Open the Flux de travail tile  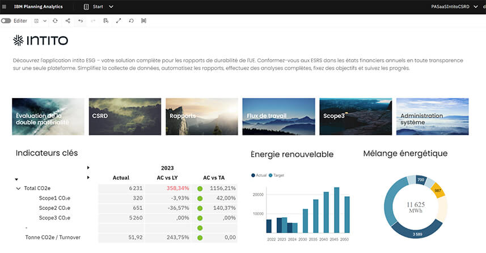pyautogui.click(x=278, y=116)
